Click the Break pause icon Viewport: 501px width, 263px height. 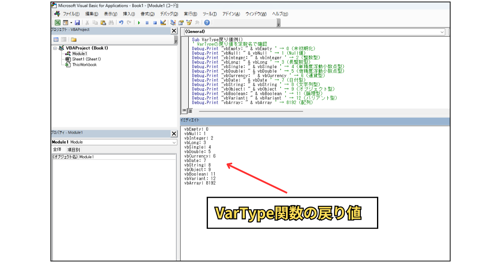point(147,23)
